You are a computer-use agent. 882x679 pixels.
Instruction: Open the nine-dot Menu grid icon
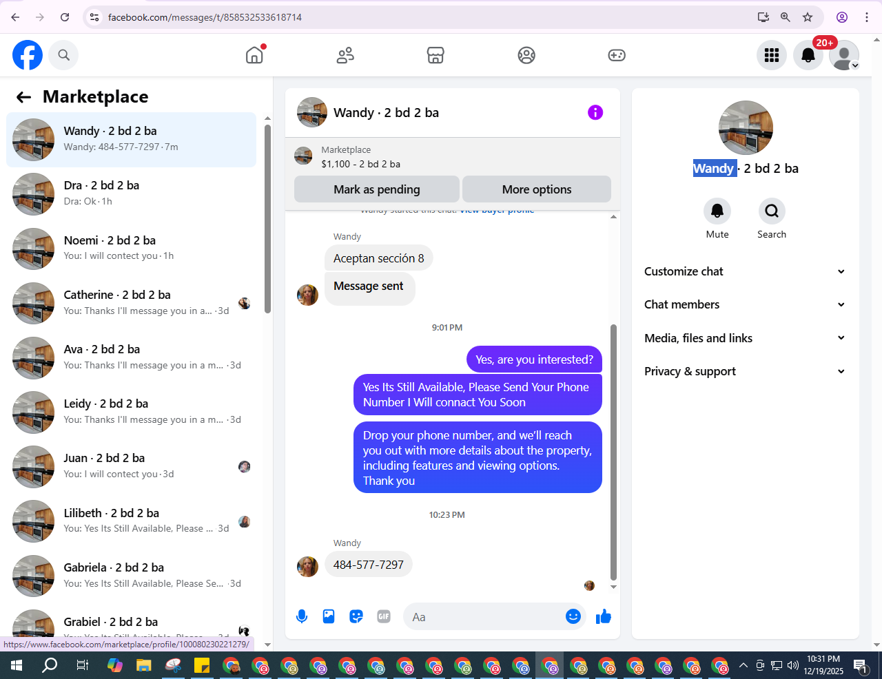coord(772,55)
